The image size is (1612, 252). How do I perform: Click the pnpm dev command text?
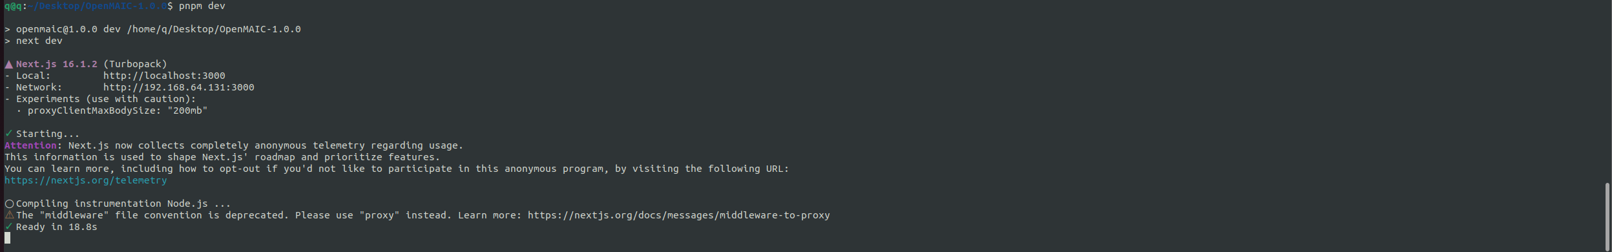click(202, 6)
